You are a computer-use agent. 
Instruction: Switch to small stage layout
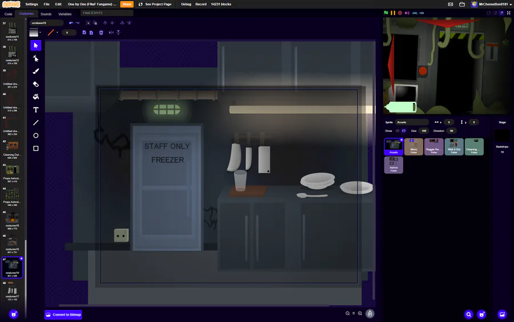tap(488, 13)
